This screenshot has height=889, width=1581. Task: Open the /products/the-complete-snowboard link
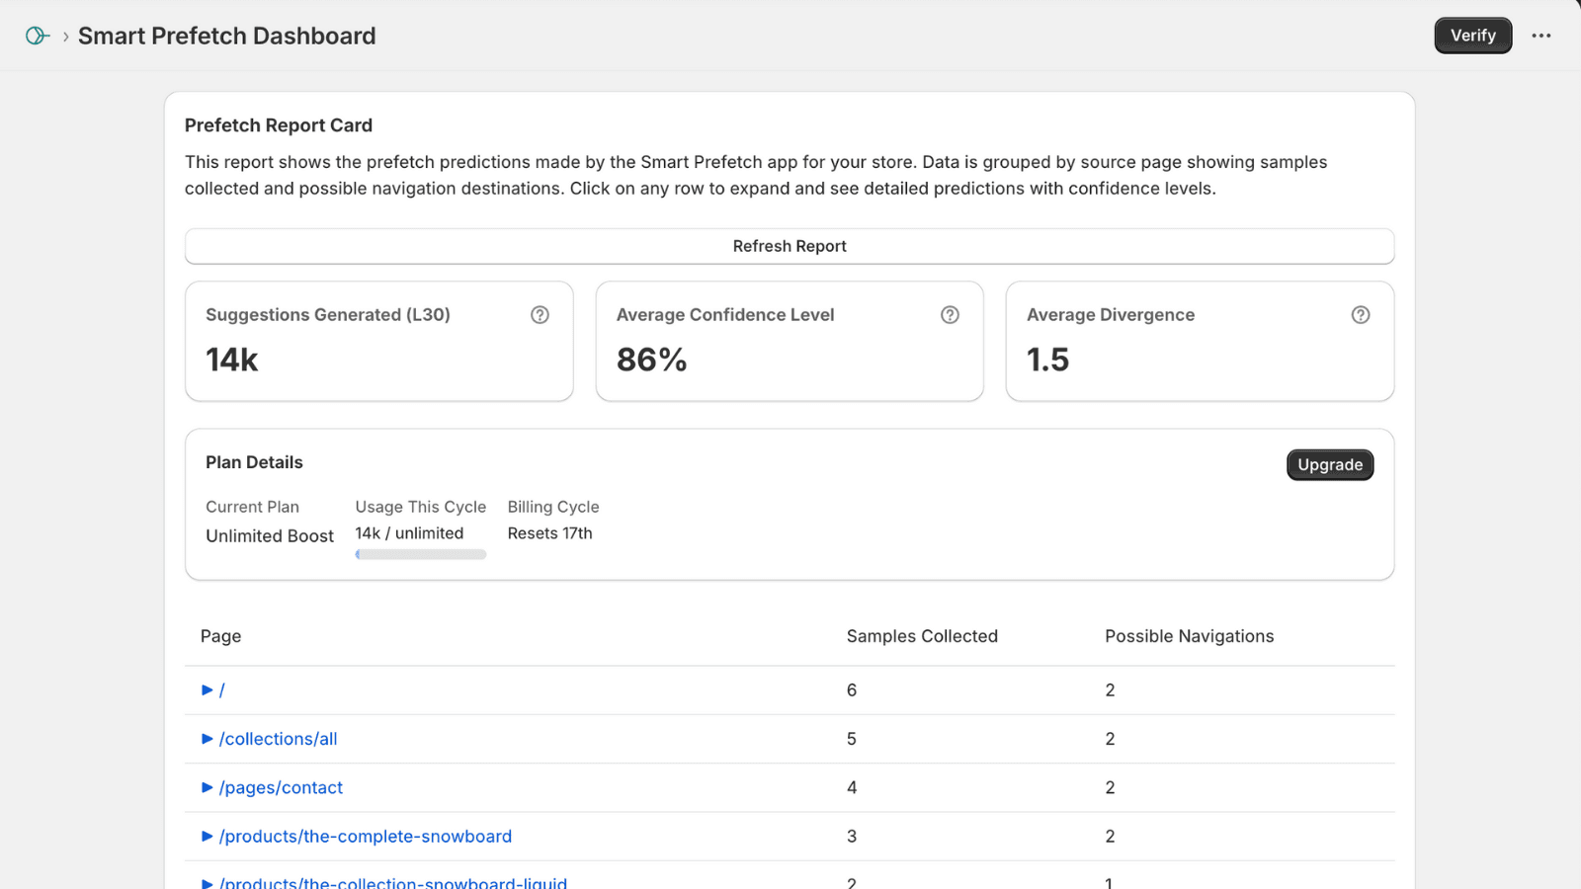pos(366,836)
